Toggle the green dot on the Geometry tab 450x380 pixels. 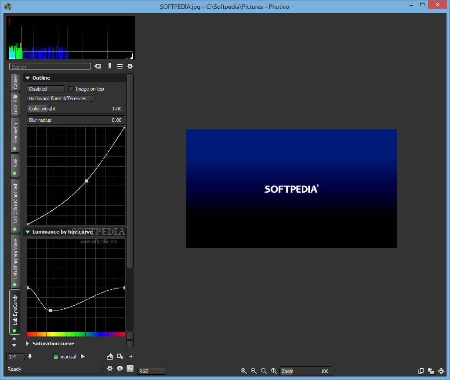tap(15, 149)
